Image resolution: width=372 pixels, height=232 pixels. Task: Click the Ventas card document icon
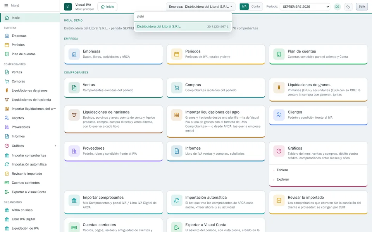74,88
